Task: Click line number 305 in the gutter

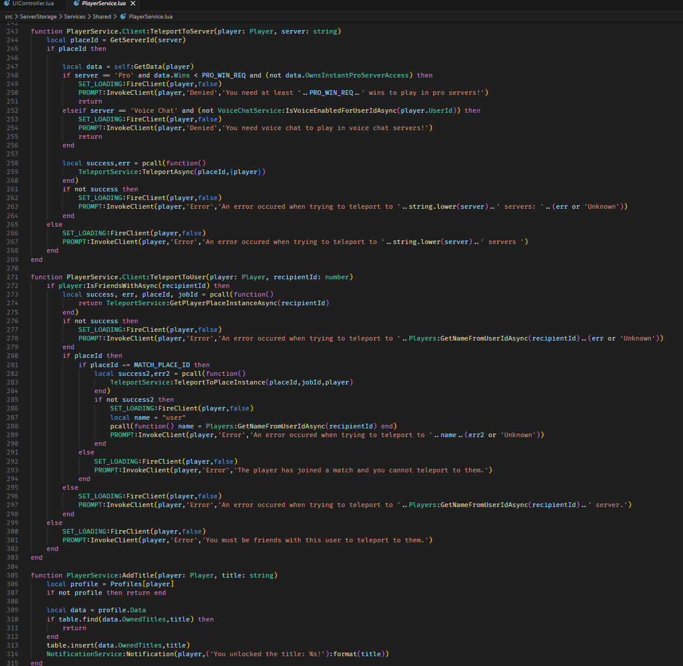Action: pos(12,575)
